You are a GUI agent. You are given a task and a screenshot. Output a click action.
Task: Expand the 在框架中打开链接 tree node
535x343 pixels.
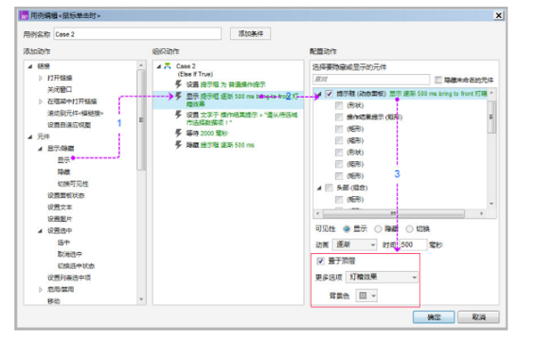tap(41, 101)
